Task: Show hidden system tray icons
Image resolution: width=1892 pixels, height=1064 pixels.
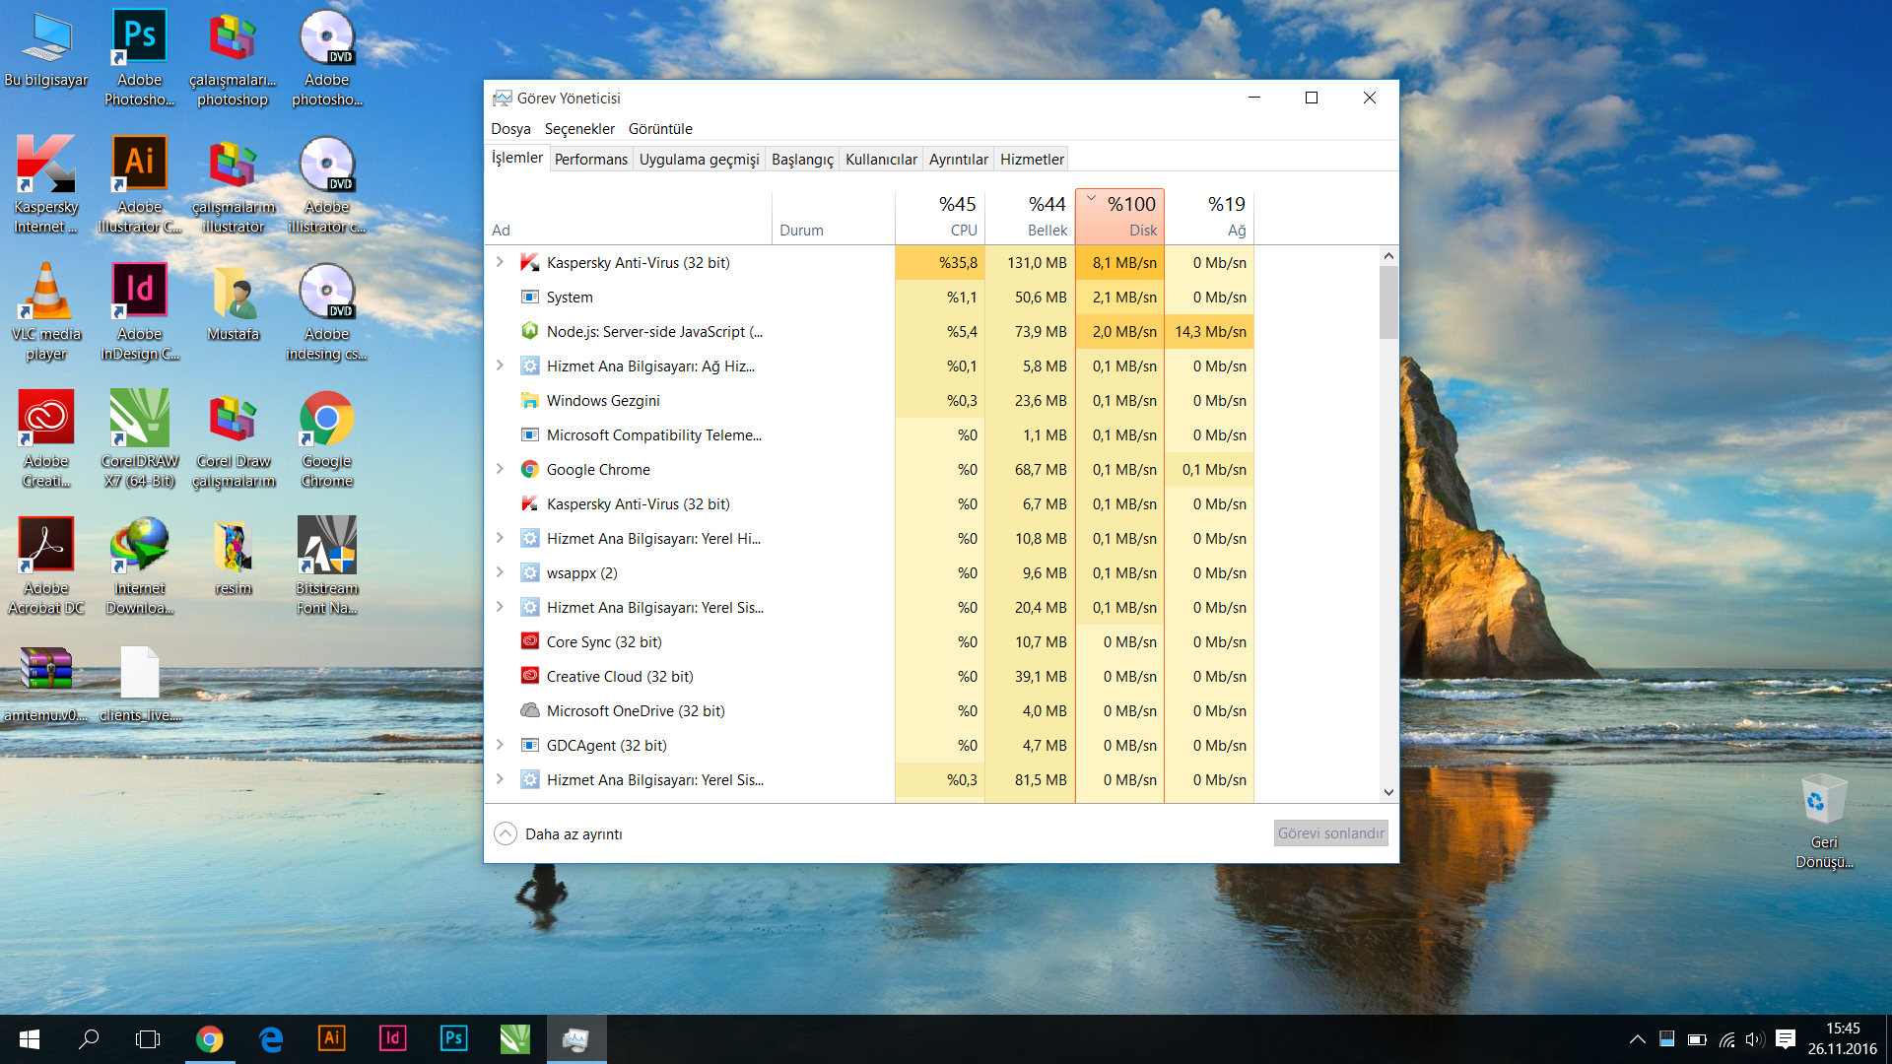Action: tap(1637, 1039)
